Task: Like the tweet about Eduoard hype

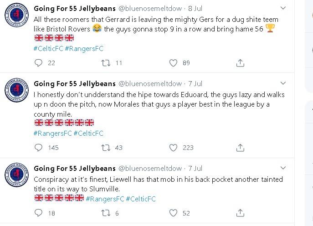Action: (173, 148)
